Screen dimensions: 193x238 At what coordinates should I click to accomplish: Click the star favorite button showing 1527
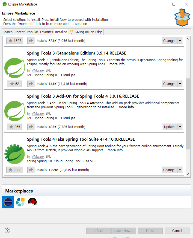coord(14,41)
